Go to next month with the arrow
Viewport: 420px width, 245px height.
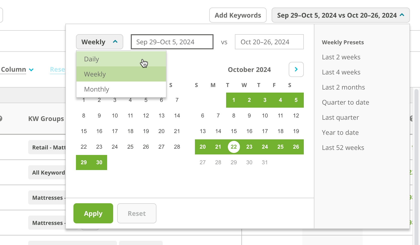tap(296, 69)
